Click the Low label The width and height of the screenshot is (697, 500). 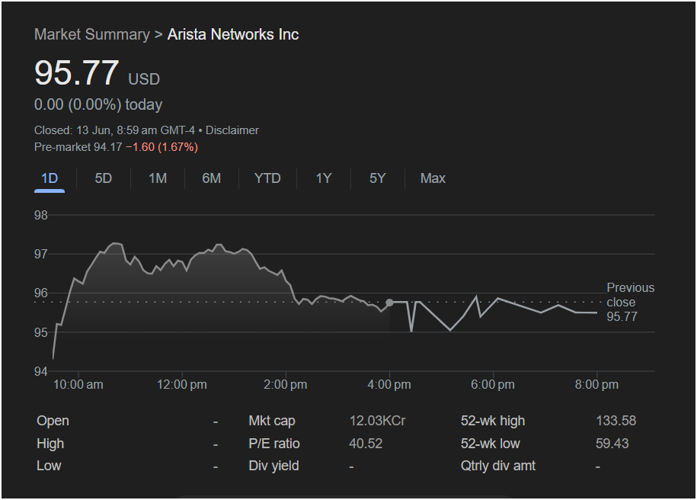pyautogui.click(x=49, y=466)
